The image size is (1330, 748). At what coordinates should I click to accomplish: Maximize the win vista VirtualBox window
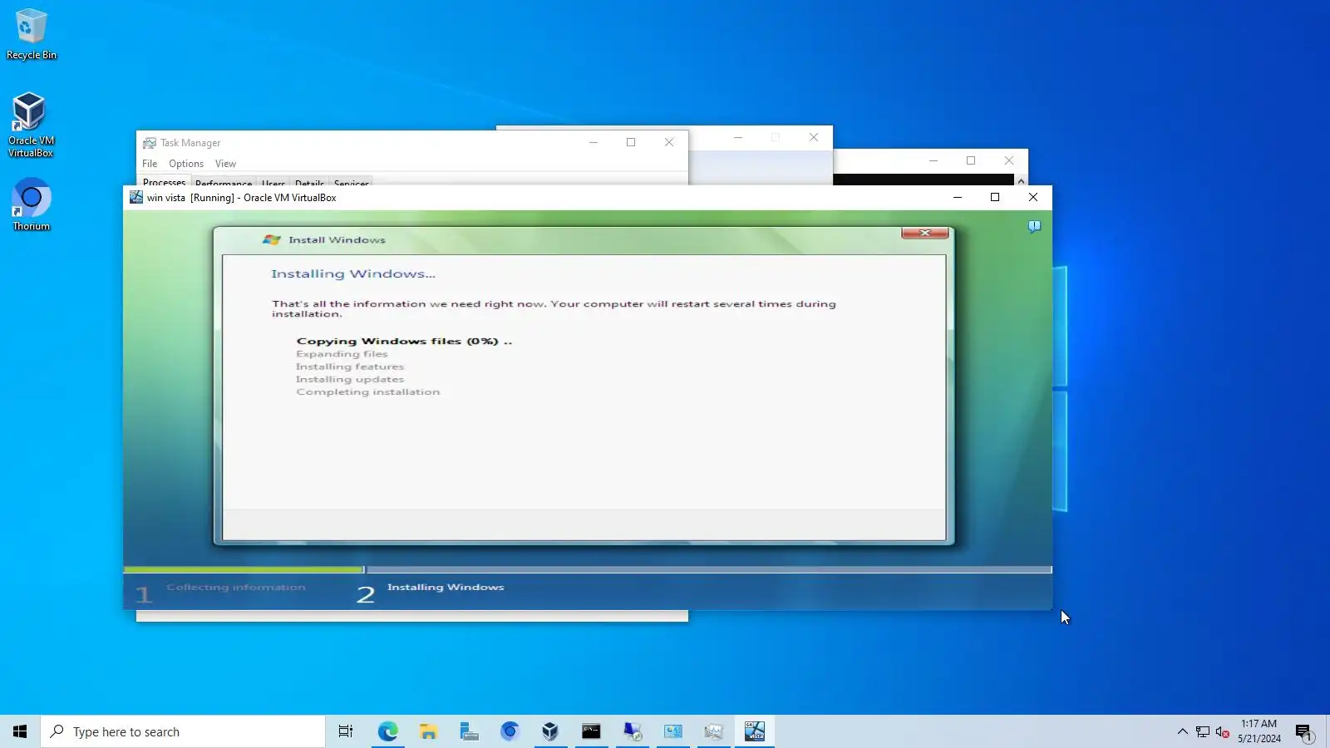point(995,197)
